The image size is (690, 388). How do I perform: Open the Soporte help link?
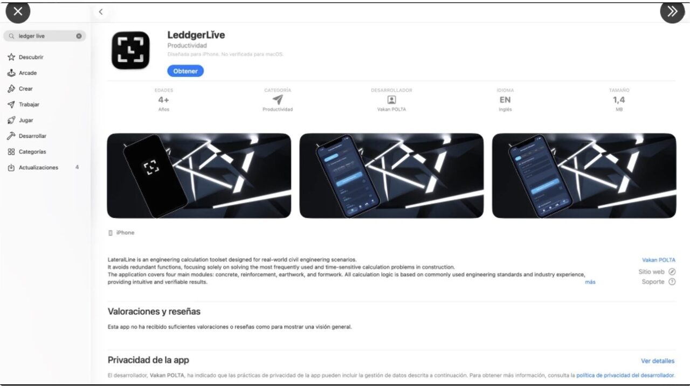(x=658, y=282)
